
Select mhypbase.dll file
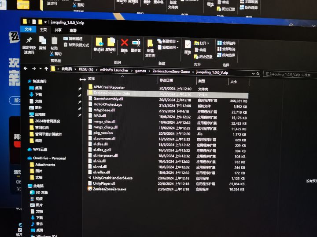(x=102, y=110)
